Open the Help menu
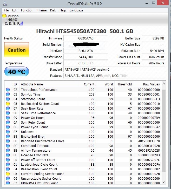 63,10
